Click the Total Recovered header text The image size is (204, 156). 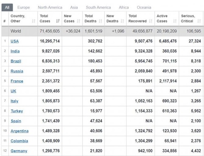click(x=137, y=18)
